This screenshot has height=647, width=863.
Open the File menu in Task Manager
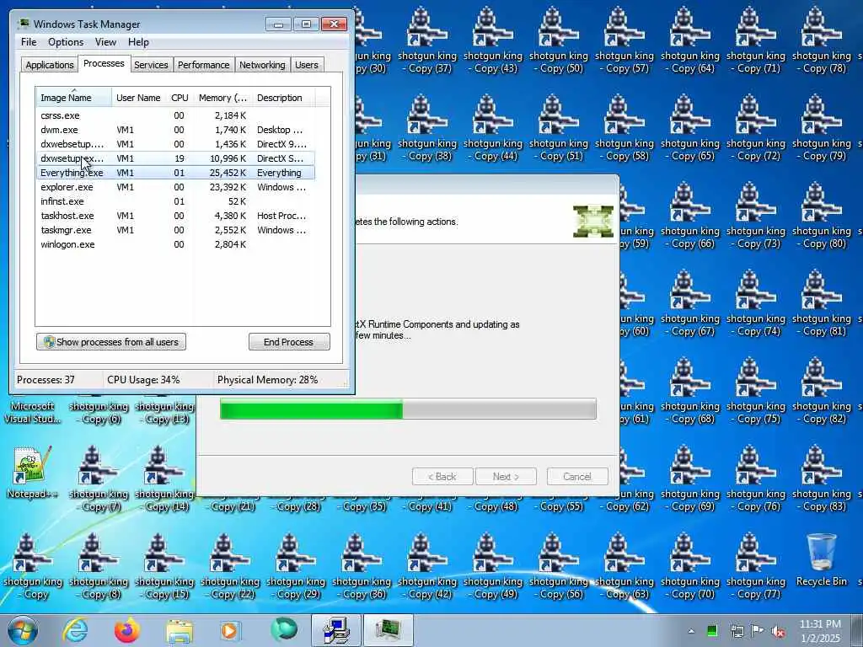(x=29, y=42)
